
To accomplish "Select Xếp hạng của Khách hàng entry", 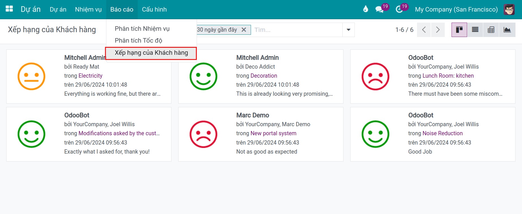I will 151,53.
